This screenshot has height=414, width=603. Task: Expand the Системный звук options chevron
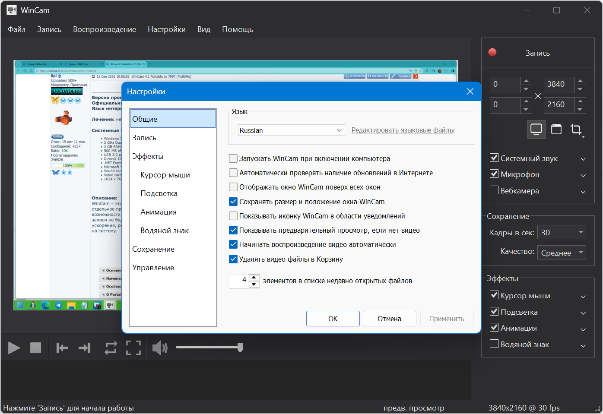[x=583, y=159]
